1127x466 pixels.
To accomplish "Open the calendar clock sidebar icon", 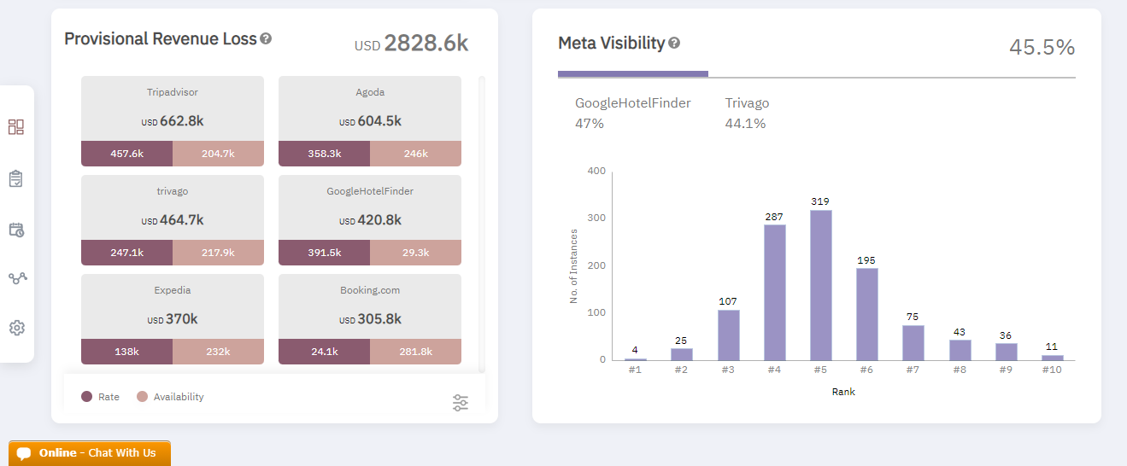I will click(16, 229).
